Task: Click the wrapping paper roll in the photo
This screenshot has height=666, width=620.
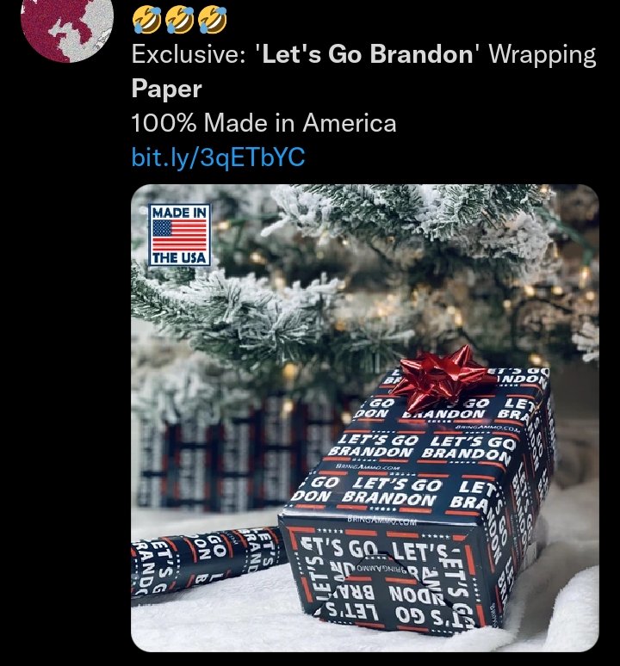Action: [x=205, y=561]
